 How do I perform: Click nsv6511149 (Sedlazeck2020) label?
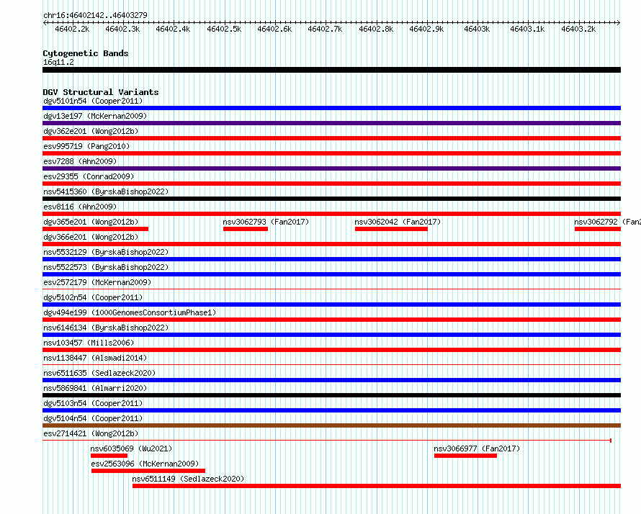(188, 479)
